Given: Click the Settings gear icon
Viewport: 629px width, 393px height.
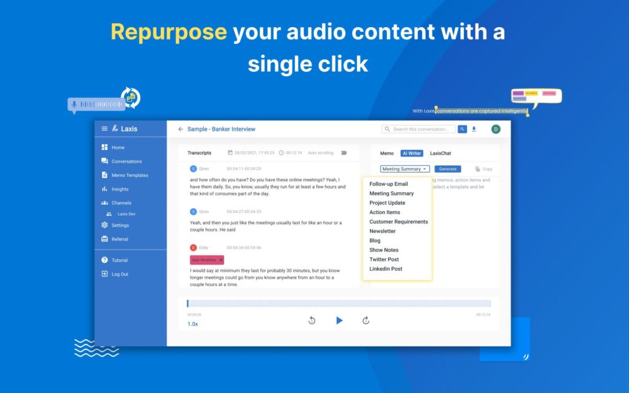Looking at the screenshot, I should pos(104,225).
